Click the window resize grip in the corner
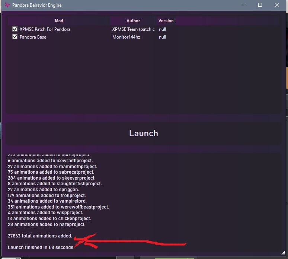 283,253
